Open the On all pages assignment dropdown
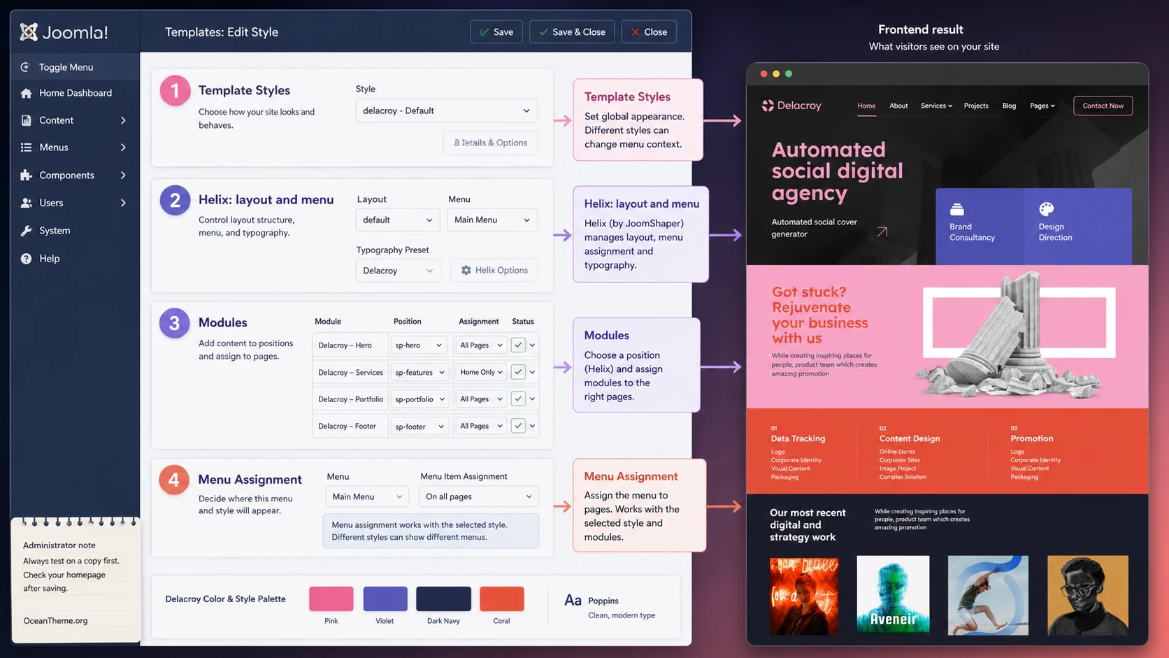1169x658 pixels. (479, 496)
